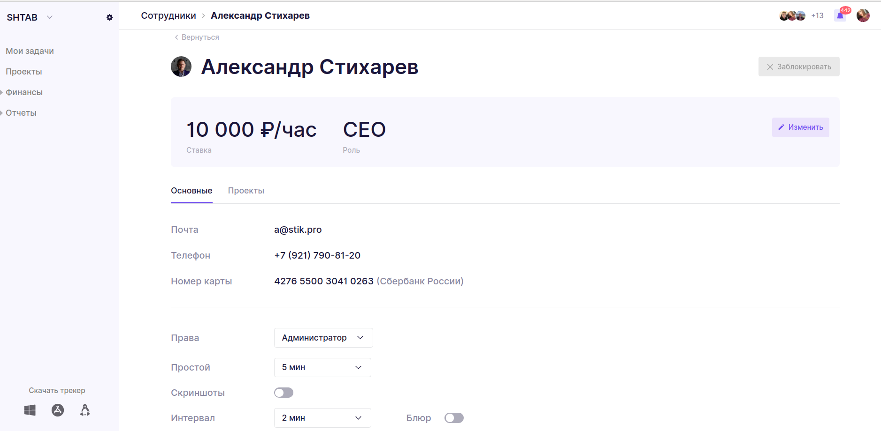Open the Права Администратор dropdown

pyautogui.click(x=323, y=338)
